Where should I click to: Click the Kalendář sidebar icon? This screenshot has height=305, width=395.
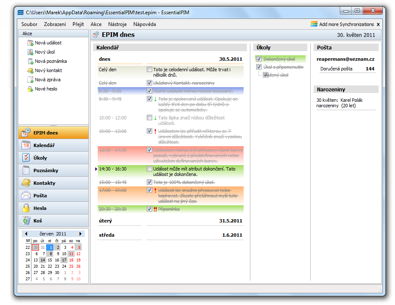(26, 145)
